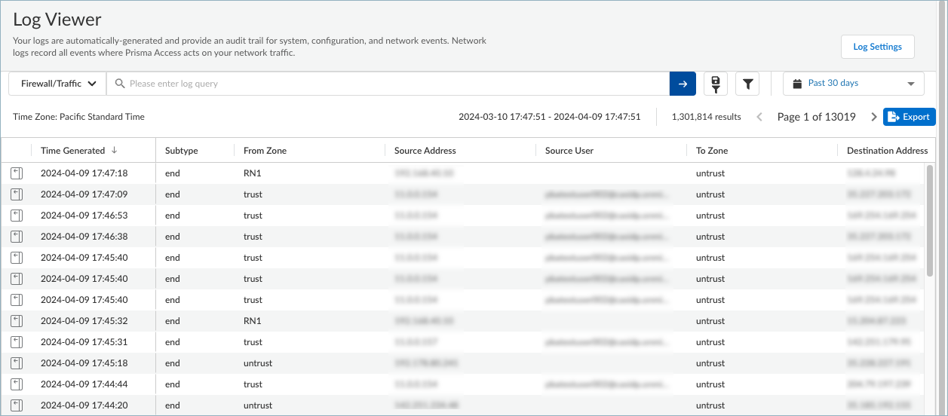Expand details of the 17:45:18 log row
The image size is (948, 416).
[17, 363]
